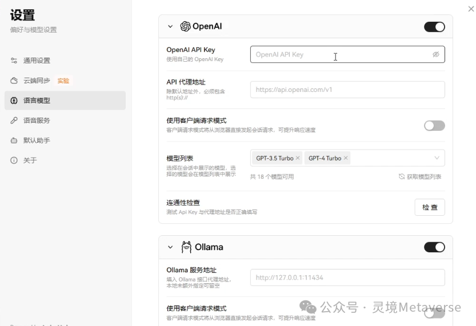Viewport: 476px width, 326px height.
Task: Click the microphone icon beside 语音服务
Action: 14,120
